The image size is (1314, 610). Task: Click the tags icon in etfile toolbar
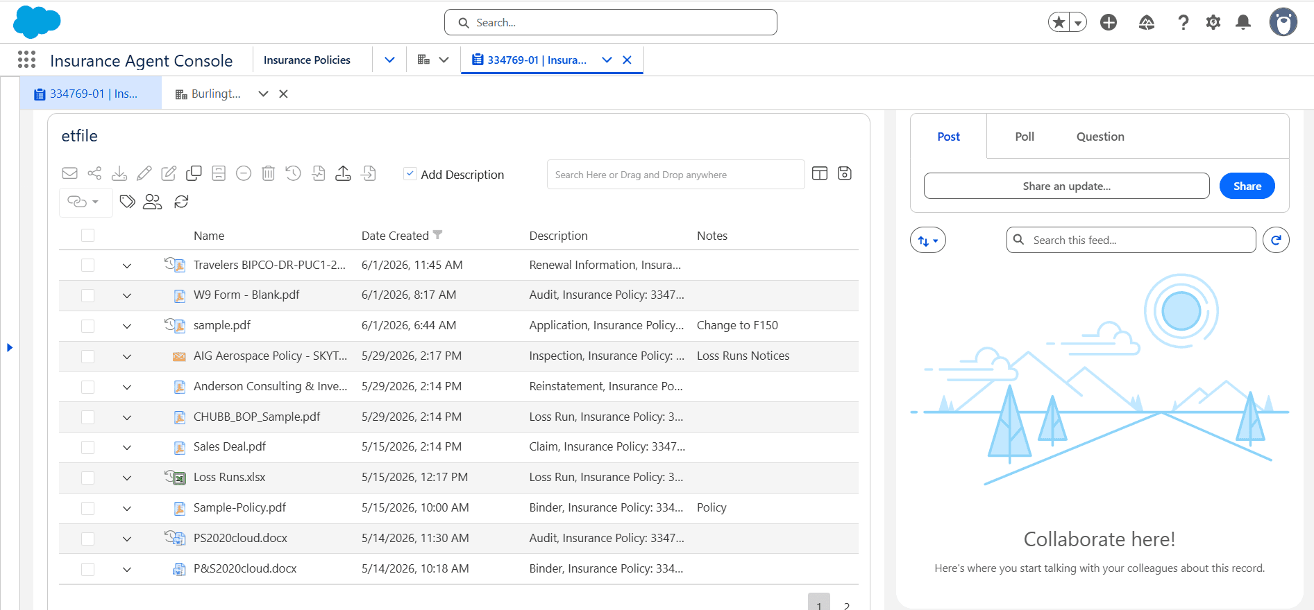pyautogui.click(x=127, y=202)
